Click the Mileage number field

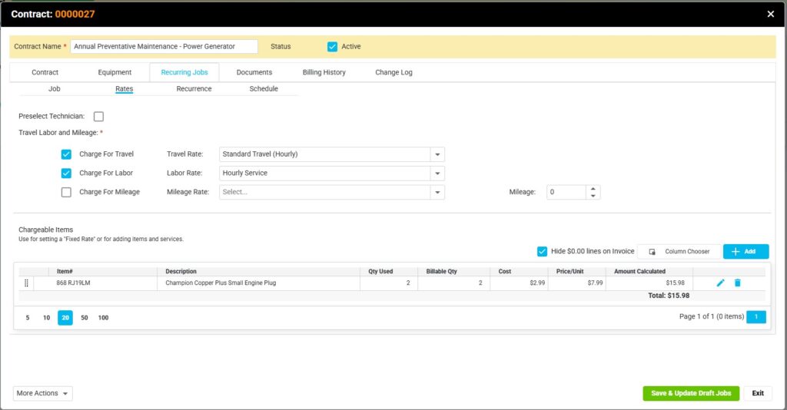tap(566, 192)
